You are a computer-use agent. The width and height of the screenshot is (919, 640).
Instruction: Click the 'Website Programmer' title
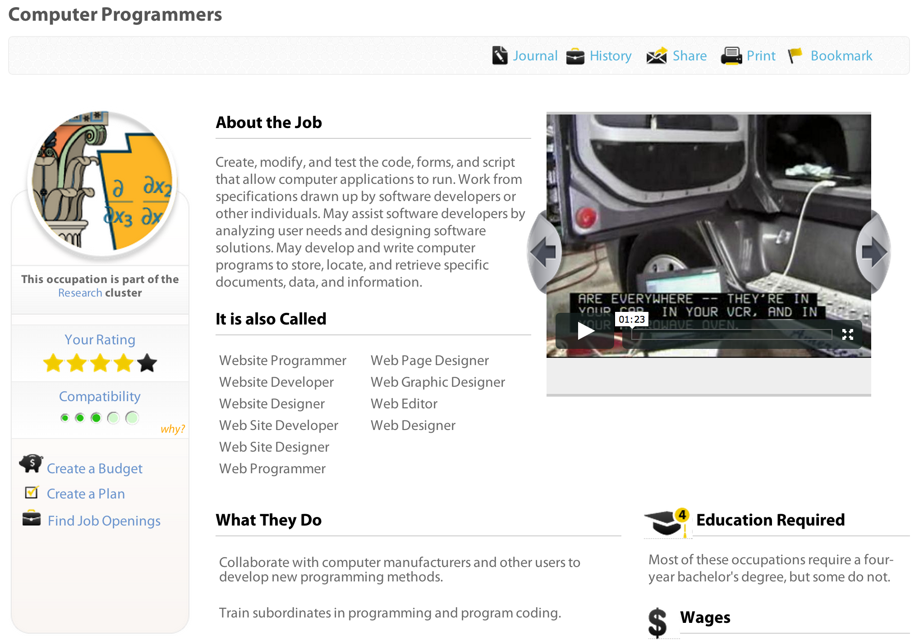click(x=283, y=360)
